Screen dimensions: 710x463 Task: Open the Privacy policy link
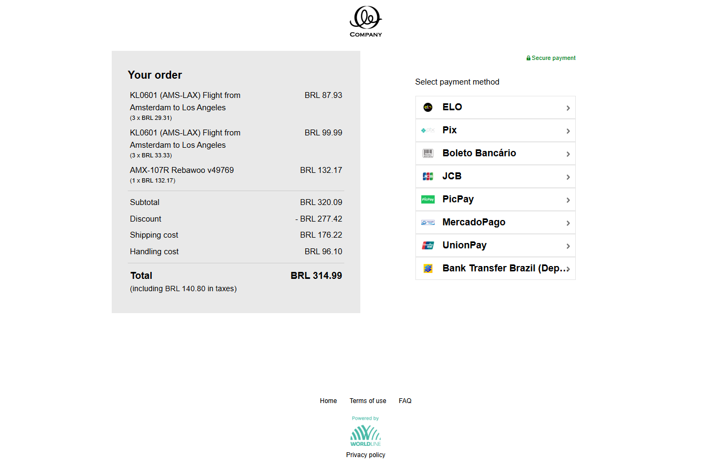(x=365, y=454)
